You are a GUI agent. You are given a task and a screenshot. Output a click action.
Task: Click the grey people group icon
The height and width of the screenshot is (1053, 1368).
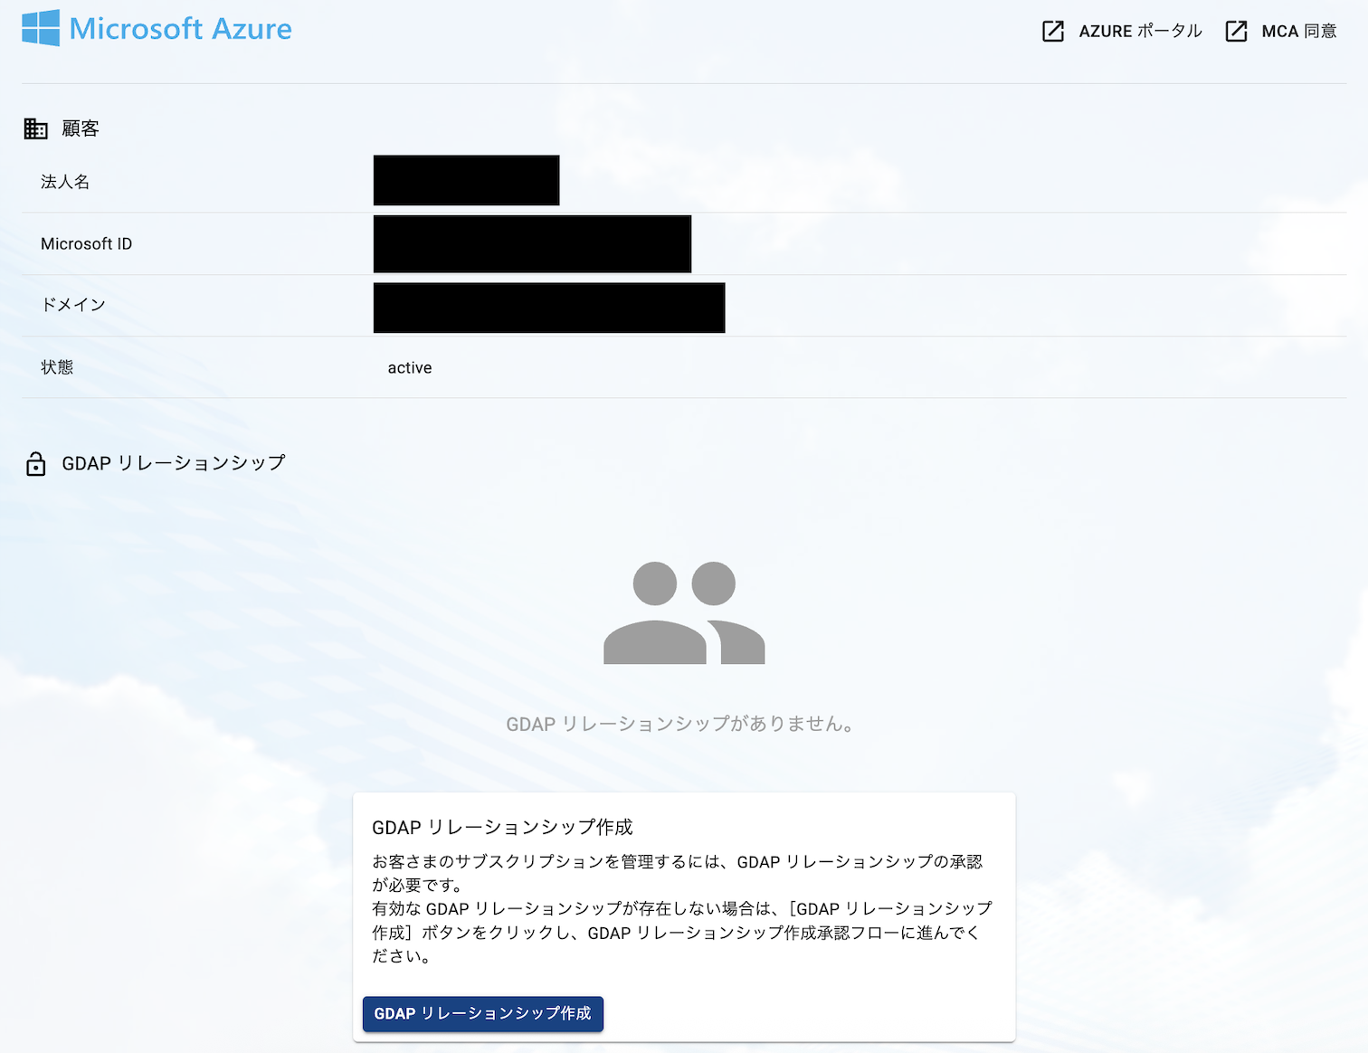point(684,612)
